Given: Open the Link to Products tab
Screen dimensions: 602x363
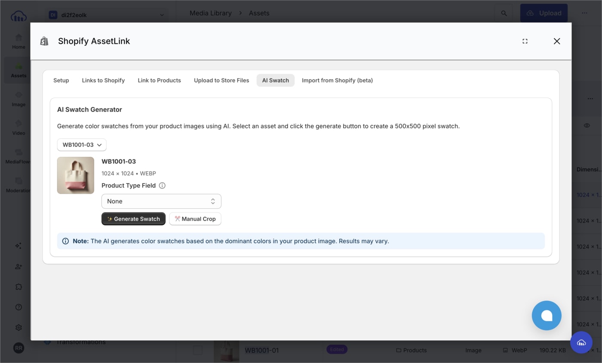Looking at the screenshot, I should pos(159,80).
